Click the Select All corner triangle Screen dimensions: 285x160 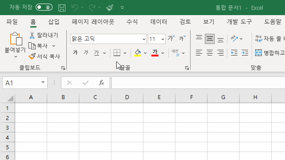10,98
